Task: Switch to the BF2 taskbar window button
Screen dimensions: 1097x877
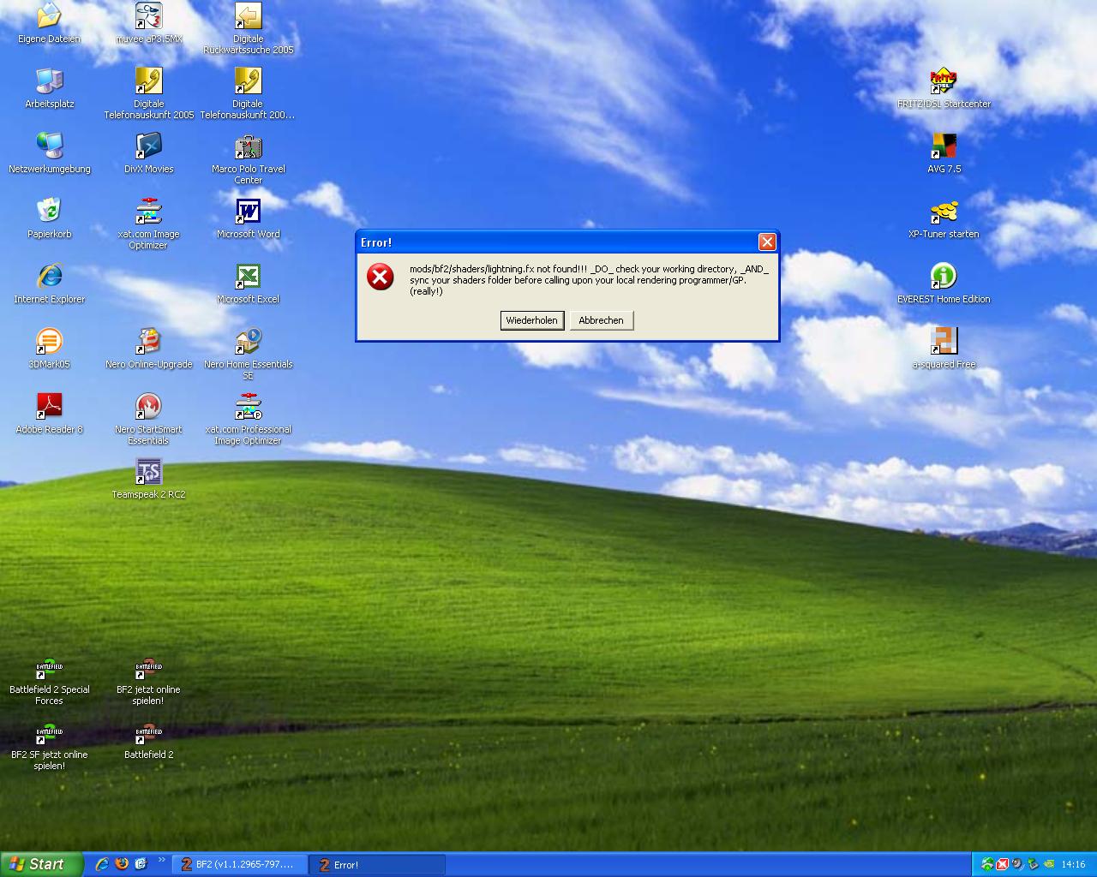Action: tap(239, 865)
